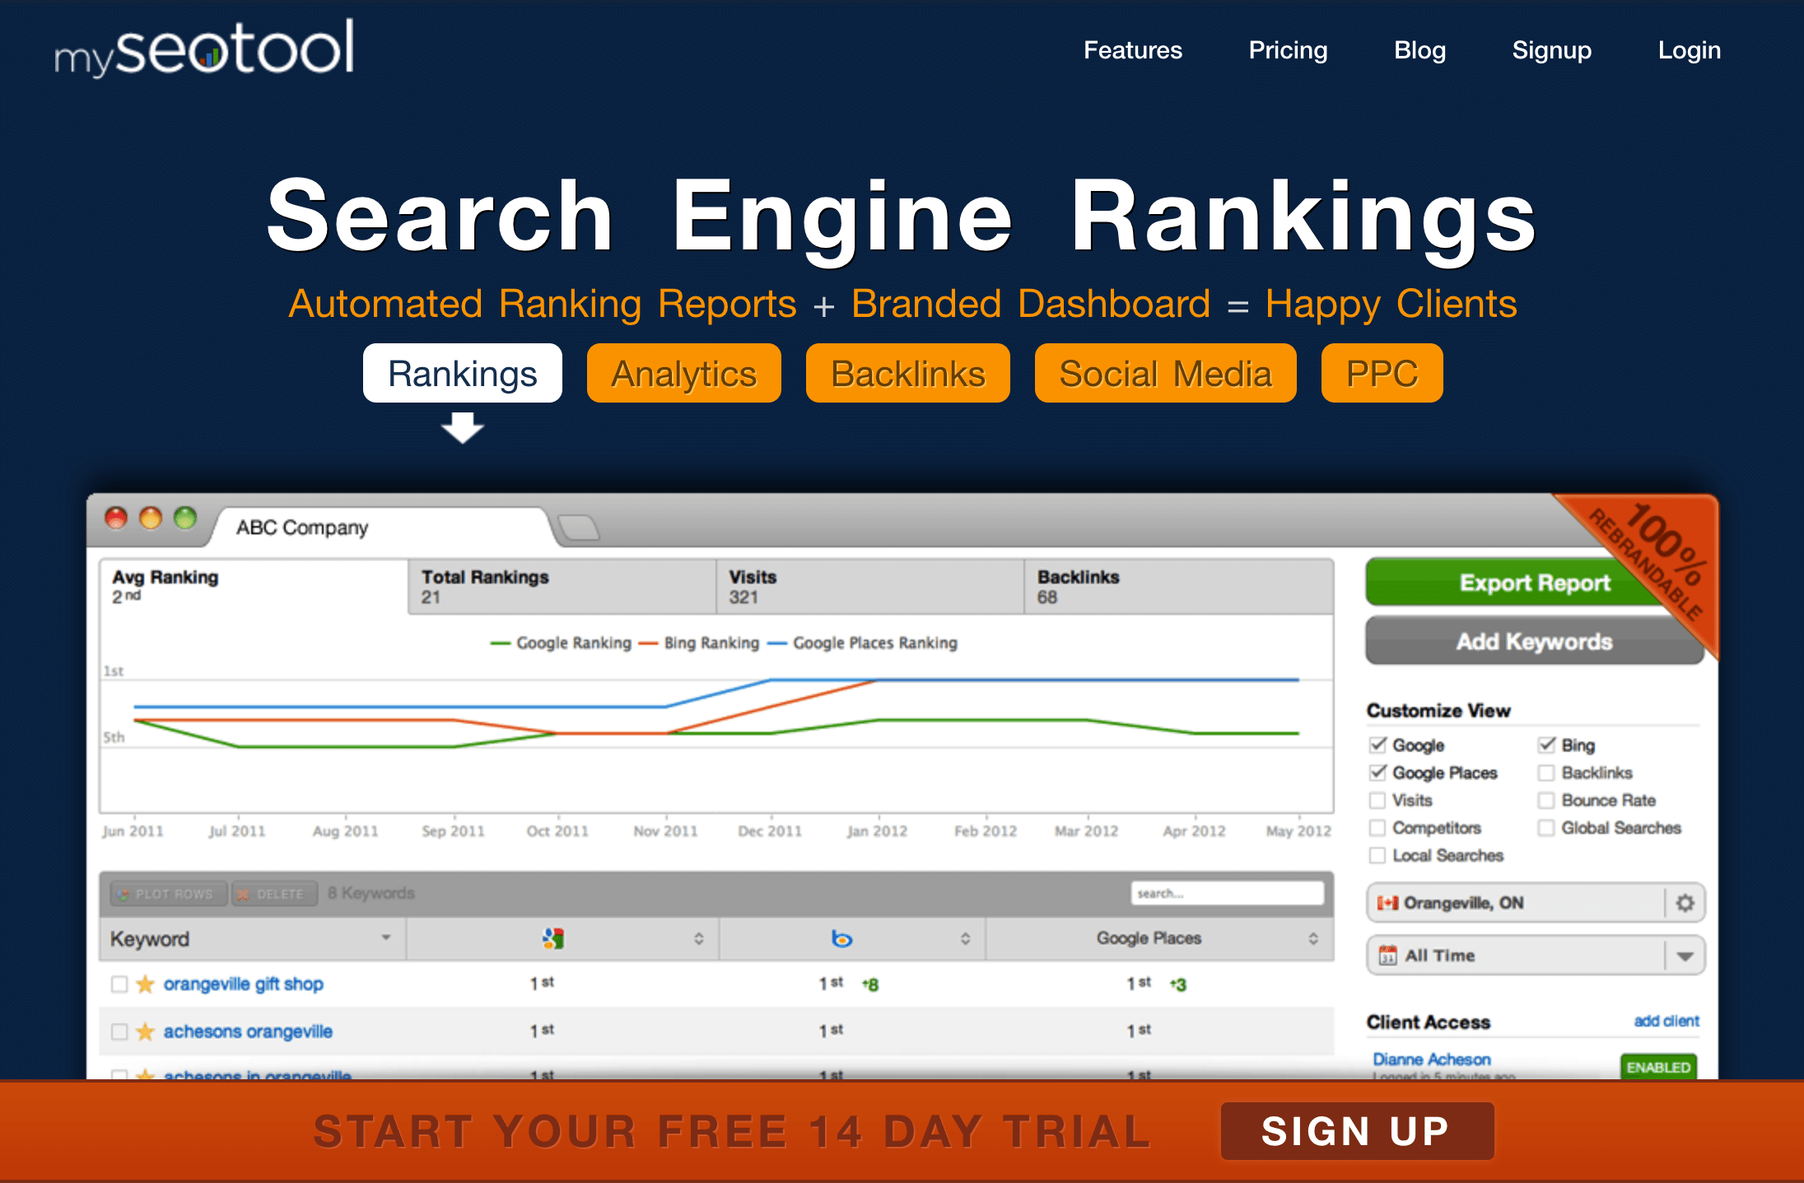
Task: Select the Analytics tab
Action: (x=680, y=371)
